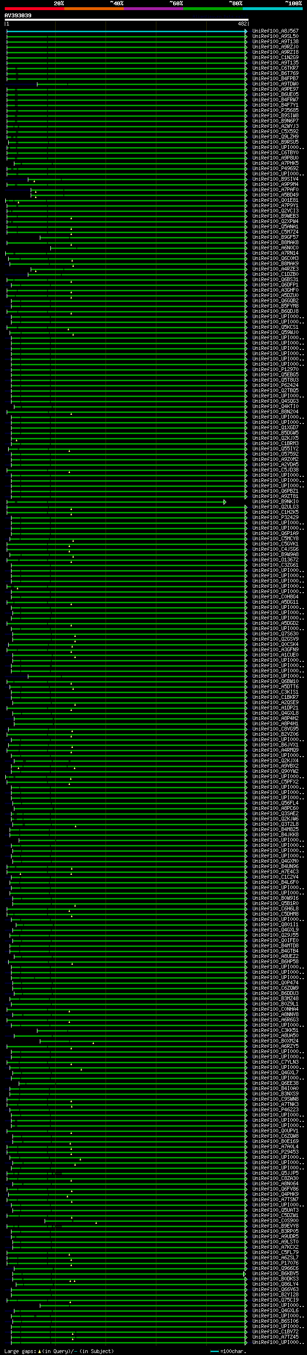307x1355 pixels.
Task: Select the UniRef100_B6T769 entry
Action: pos(275,73)
